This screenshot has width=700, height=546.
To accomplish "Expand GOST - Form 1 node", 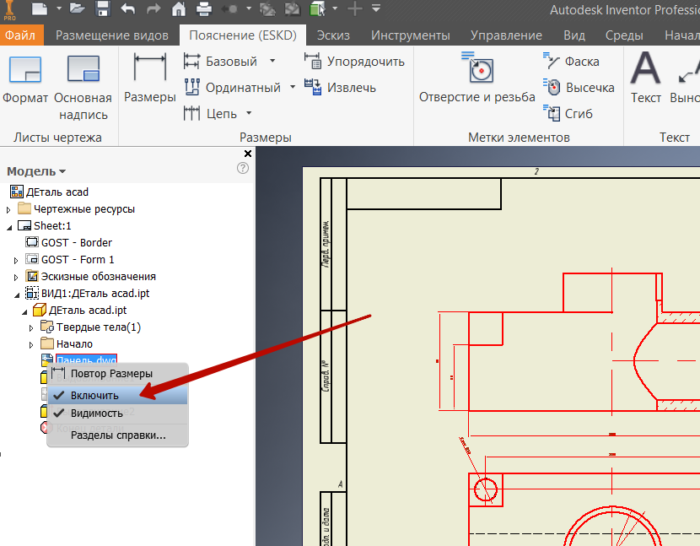I will point(16,260).
